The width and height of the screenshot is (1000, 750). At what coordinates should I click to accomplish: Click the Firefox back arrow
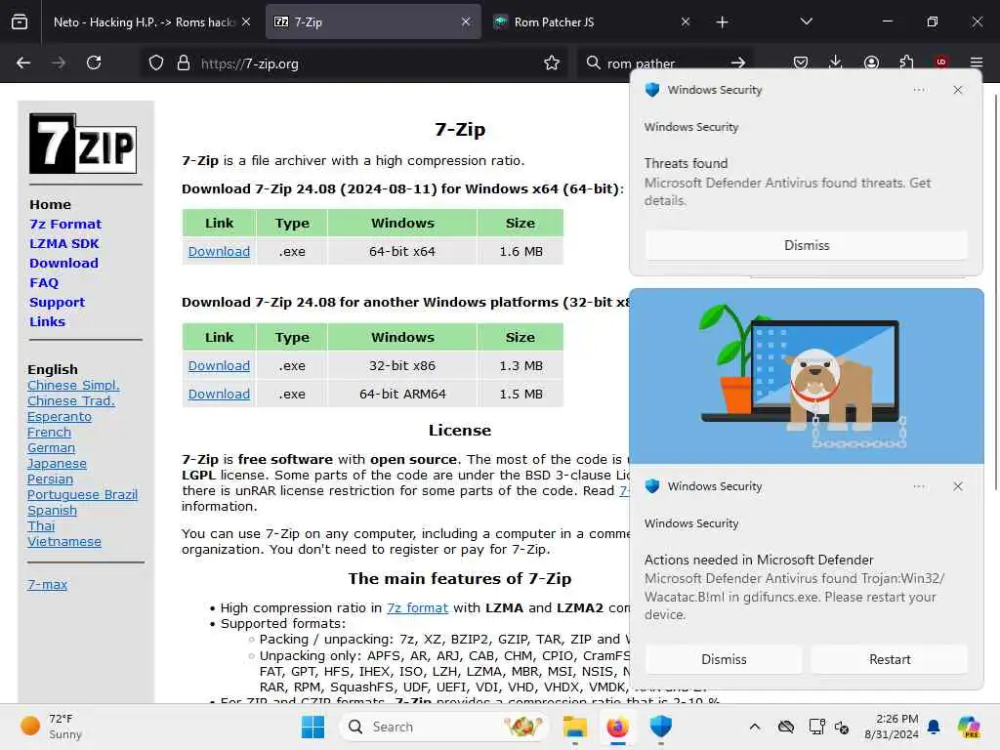point(23,62)
